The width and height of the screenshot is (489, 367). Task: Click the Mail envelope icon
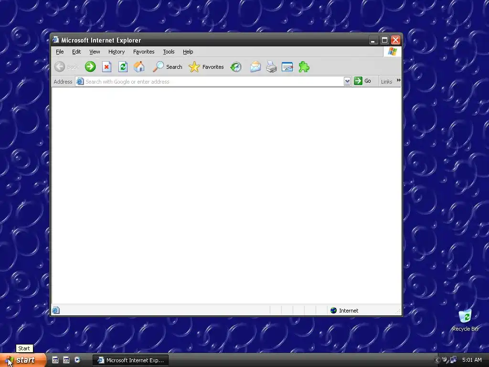pyautogui.click(x=255, y=67)
